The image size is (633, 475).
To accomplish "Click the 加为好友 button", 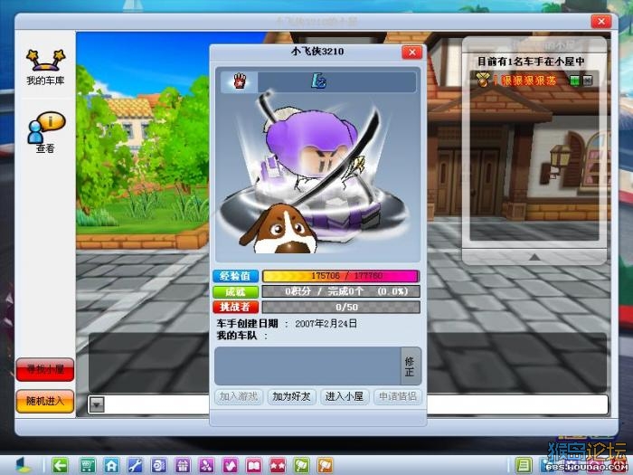I will click(x=291, y=396).
